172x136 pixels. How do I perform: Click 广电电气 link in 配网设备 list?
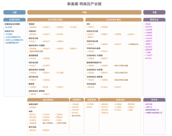pos(149,55)
